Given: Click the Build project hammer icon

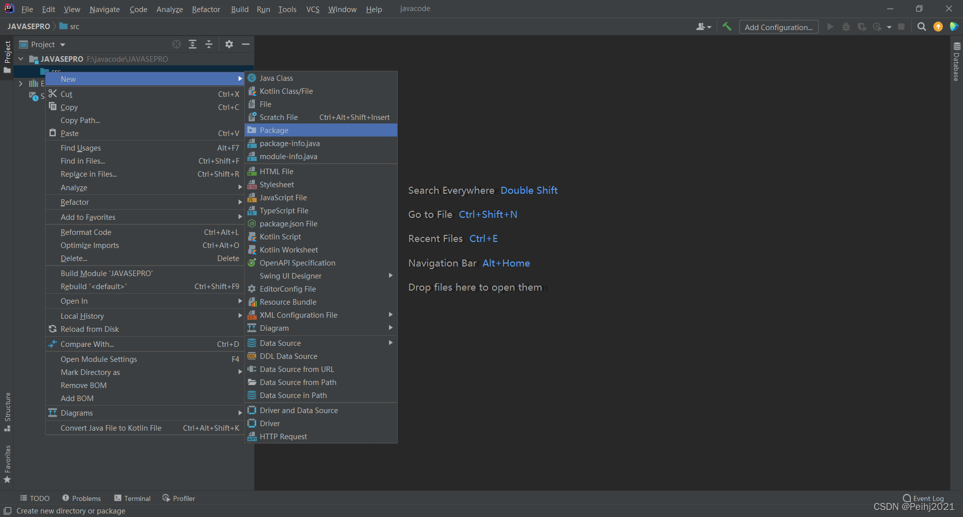Looking at the screenshot, I should click(x=727, y=27).
